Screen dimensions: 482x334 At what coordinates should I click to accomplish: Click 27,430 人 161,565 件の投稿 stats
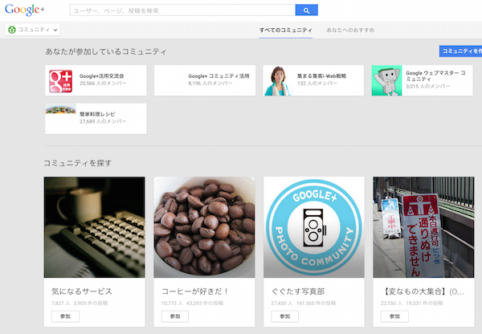(x=304, y=303)
